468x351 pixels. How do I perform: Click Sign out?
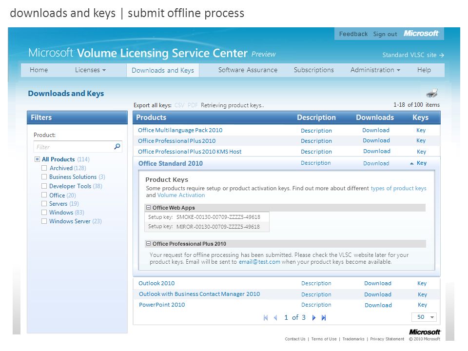coord(385,34)
